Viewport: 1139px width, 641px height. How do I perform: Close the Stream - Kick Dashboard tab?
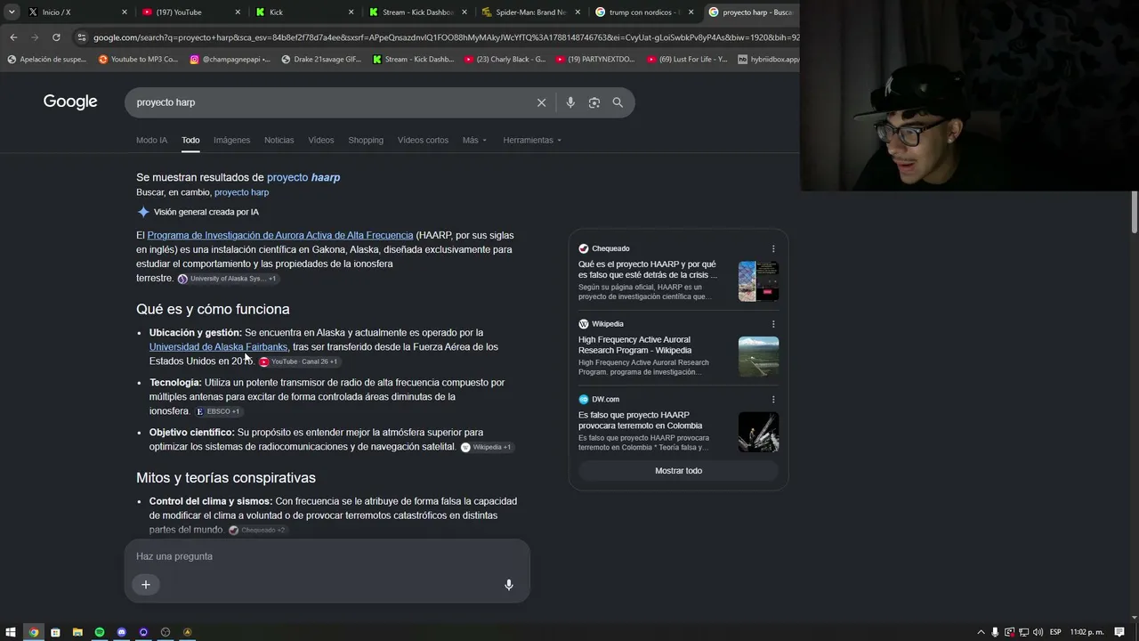(x=464, y=12)
